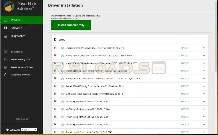
Task: Click the Driver installation heading
Action: pos(65,5)
